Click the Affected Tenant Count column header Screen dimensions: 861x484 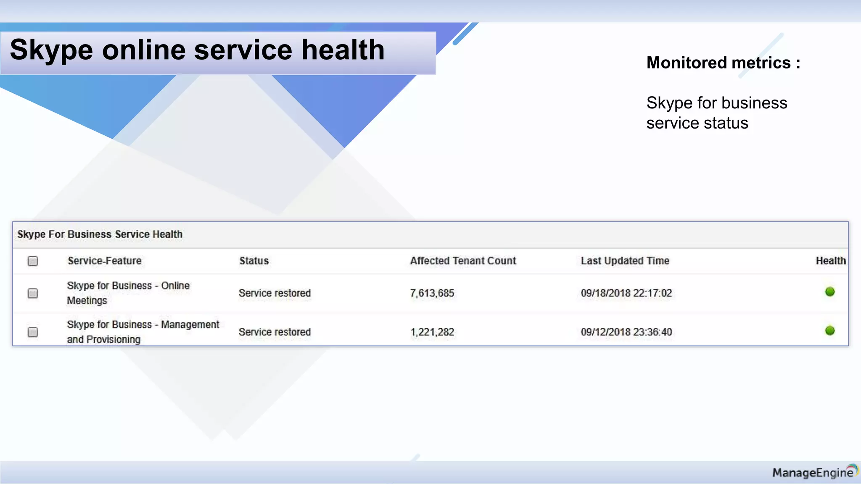point(463,261)
